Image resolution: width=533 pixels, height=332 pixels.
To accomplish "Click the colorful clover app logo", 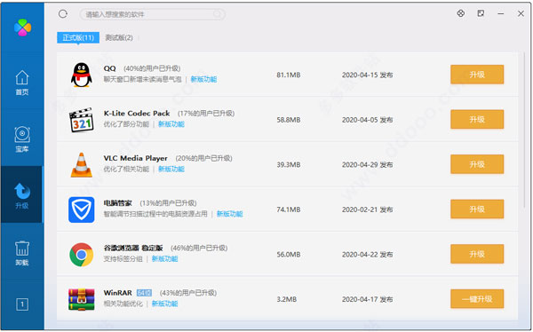I will pyautogui.click(x=23, y=28).
